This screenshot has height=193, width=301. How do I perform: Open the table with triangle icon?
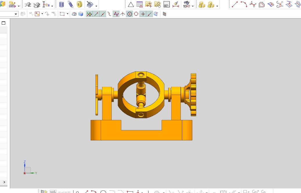[139, 5]
